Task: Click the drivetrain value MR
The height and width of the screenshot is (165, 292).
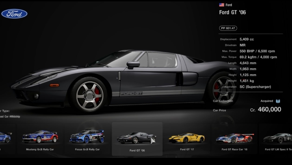Action: [242, 45]
